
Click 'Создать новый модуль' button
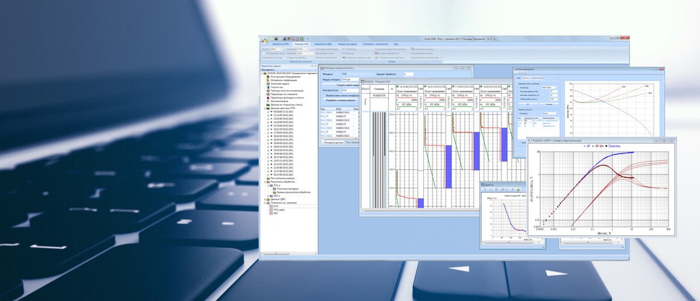pos(348,85)
